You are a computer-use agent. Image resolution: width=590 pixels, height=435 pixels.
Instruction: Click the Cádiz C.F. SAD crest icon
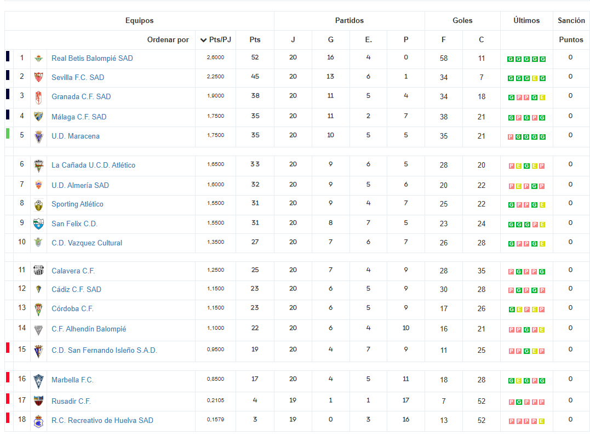(x=38, y=289)
